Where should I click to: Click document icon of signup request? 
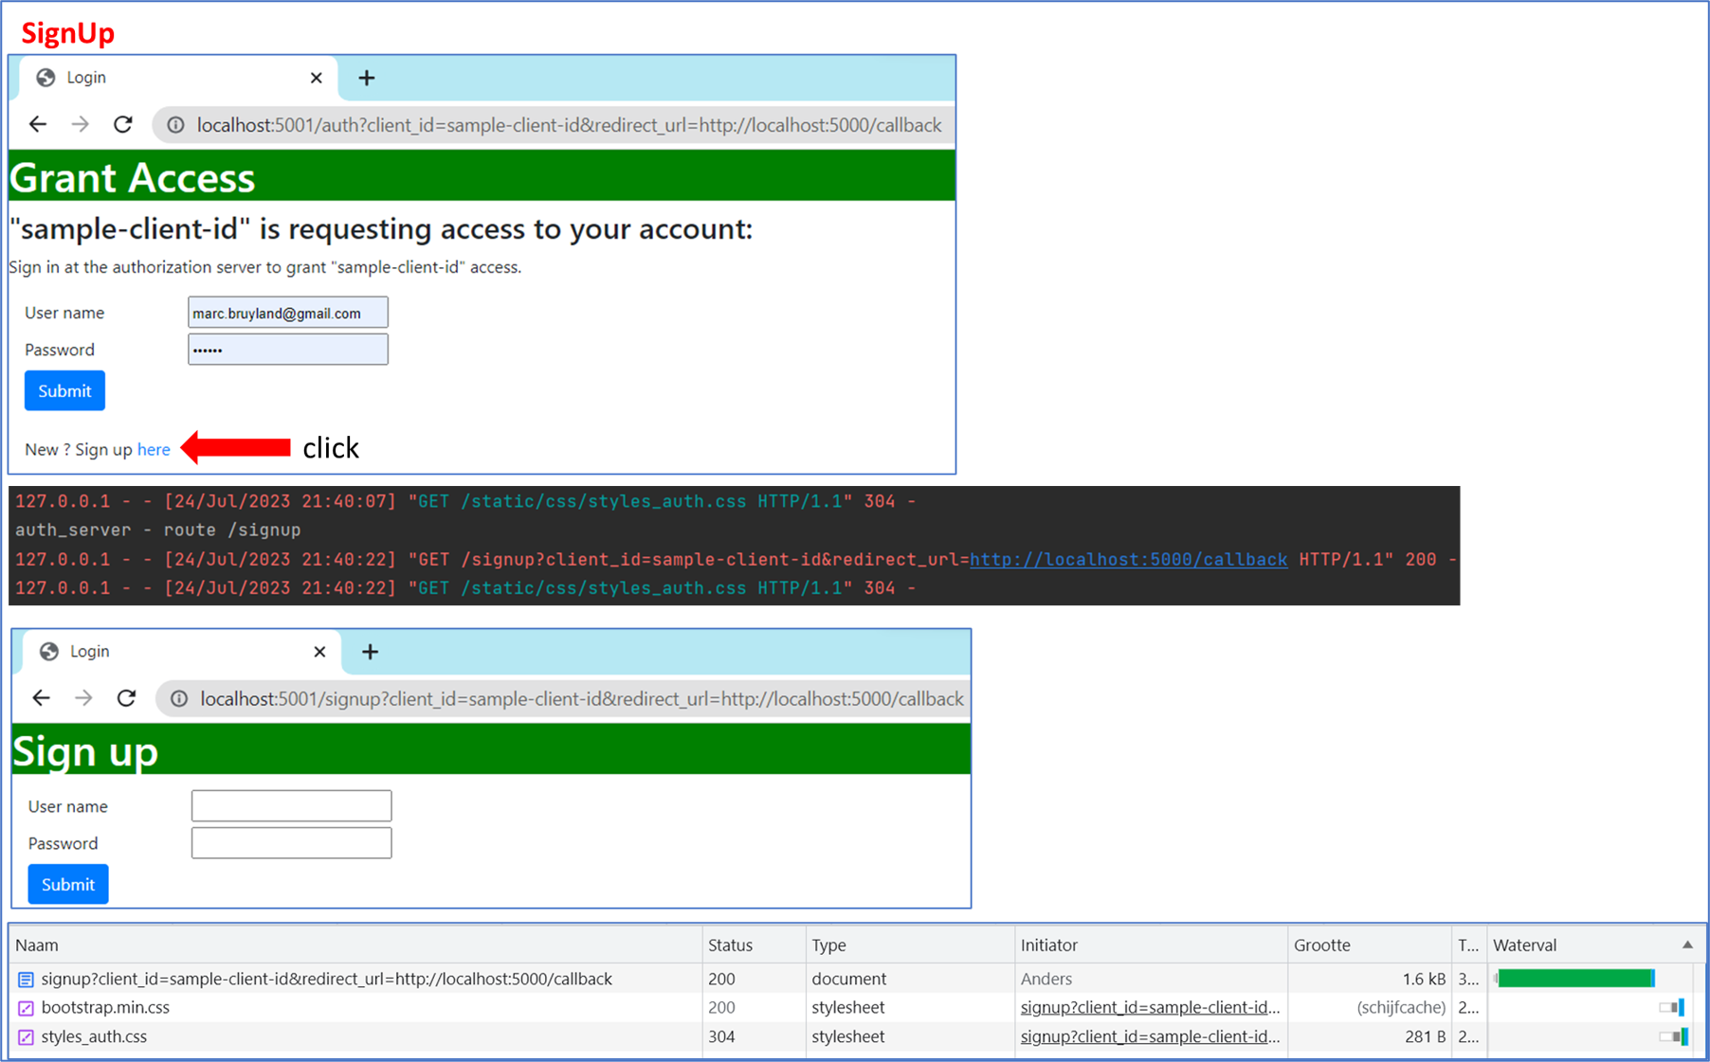tap(26, 980)
